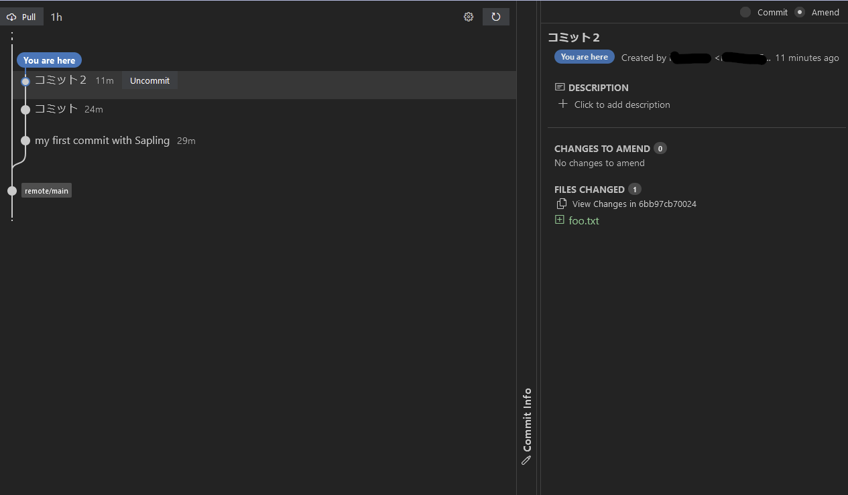Click the pencil icon below Commit Info label
This screenshot has height=495, width=848.
526,460
